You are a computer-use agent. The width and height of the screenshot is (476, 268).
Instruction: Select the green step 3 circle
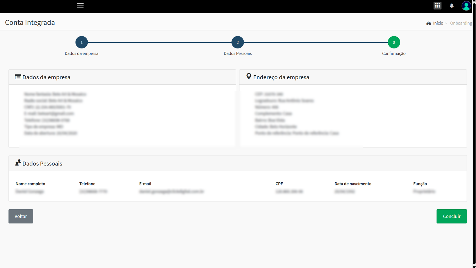393,42
